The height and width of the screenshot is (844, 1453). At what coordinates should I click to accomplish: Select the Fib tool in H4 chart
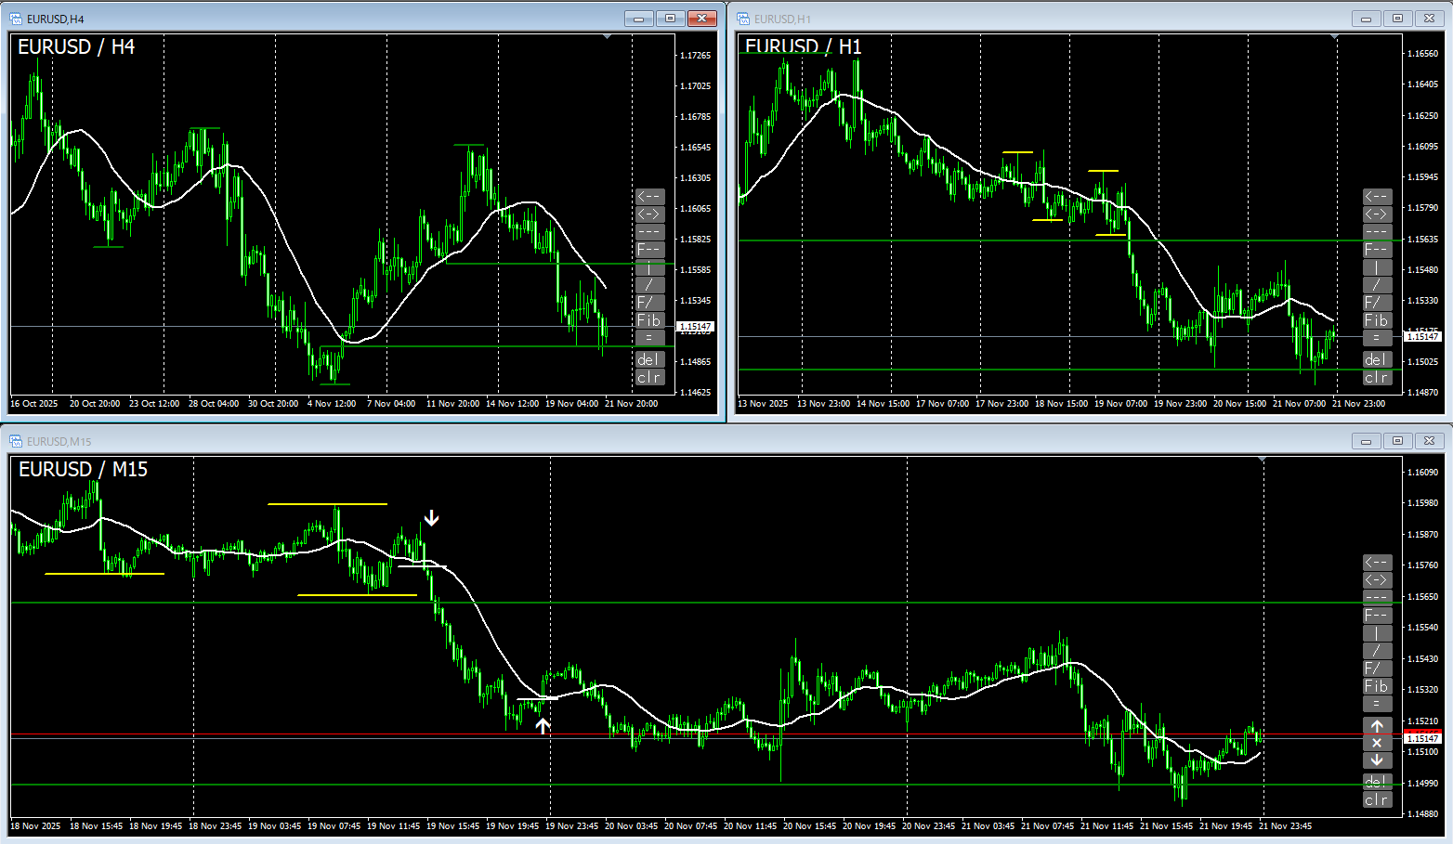pyautogui.click(x=649, y=320)
